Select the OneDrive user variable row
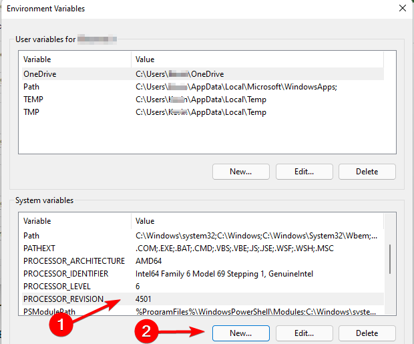This screenshot has width=414, height=344. click(x=40, y=74)
